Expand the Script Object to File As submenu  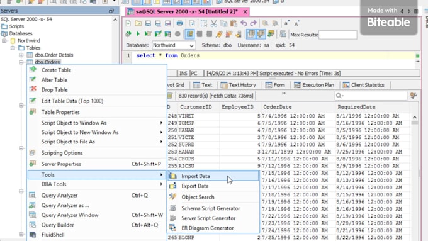pos(97,142)
